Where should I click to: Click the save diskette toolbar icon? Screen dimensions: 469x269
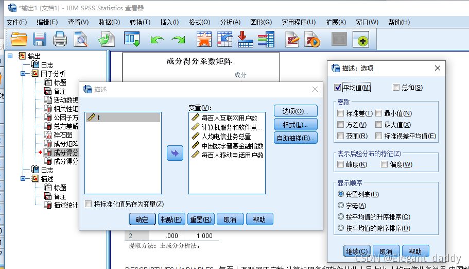(x=40, y=39)
